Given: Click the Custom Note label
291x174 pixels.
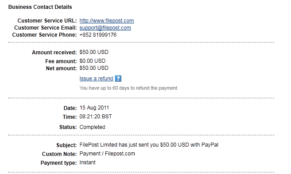Looking at the screenshot, I should coord(59,154).
